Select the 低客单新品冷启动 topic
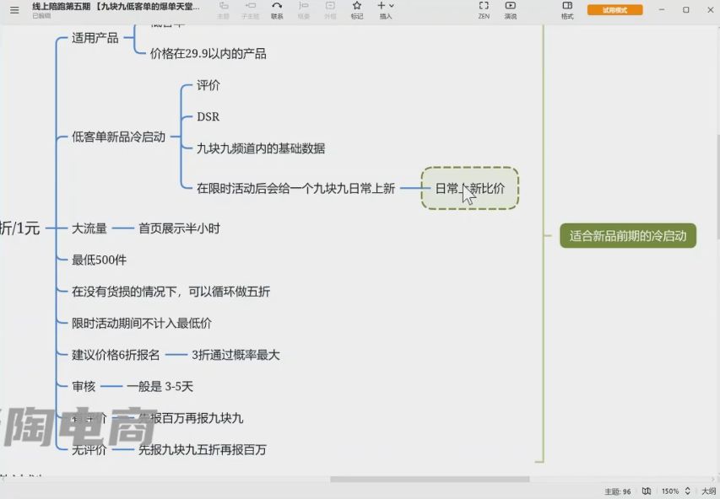 pyautogui.click(x=118, y=137)
